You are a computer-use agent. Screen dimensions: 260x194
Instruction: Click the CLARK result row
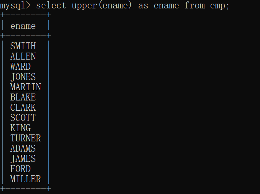pos(23,107)
